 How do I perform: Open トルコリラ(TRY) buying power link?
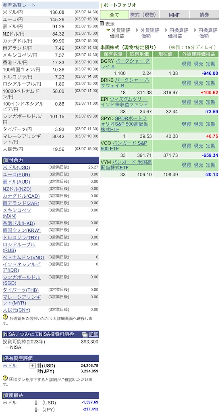click(21, 237)
